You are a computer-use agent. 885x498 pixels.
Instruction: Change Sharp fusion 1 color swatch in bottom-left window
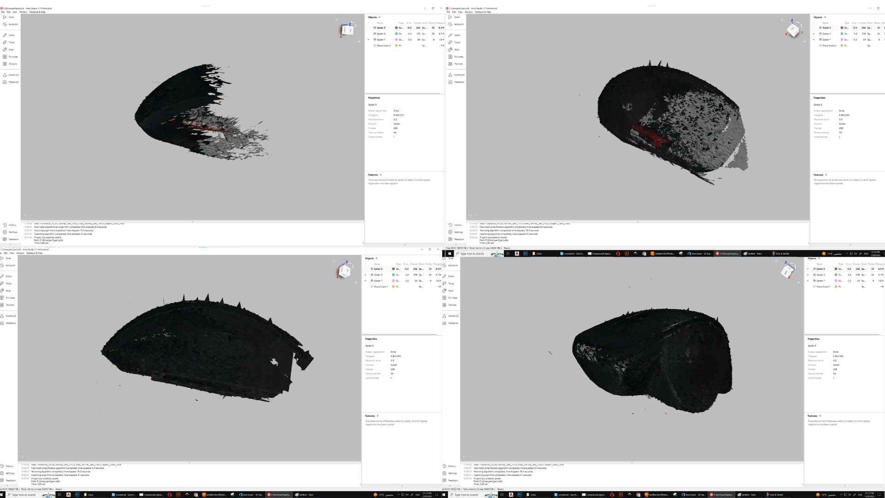394,287
